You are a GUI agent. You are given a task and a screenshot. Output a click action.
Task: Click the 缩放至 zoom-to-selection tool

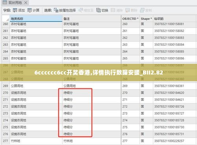point(86,10)
